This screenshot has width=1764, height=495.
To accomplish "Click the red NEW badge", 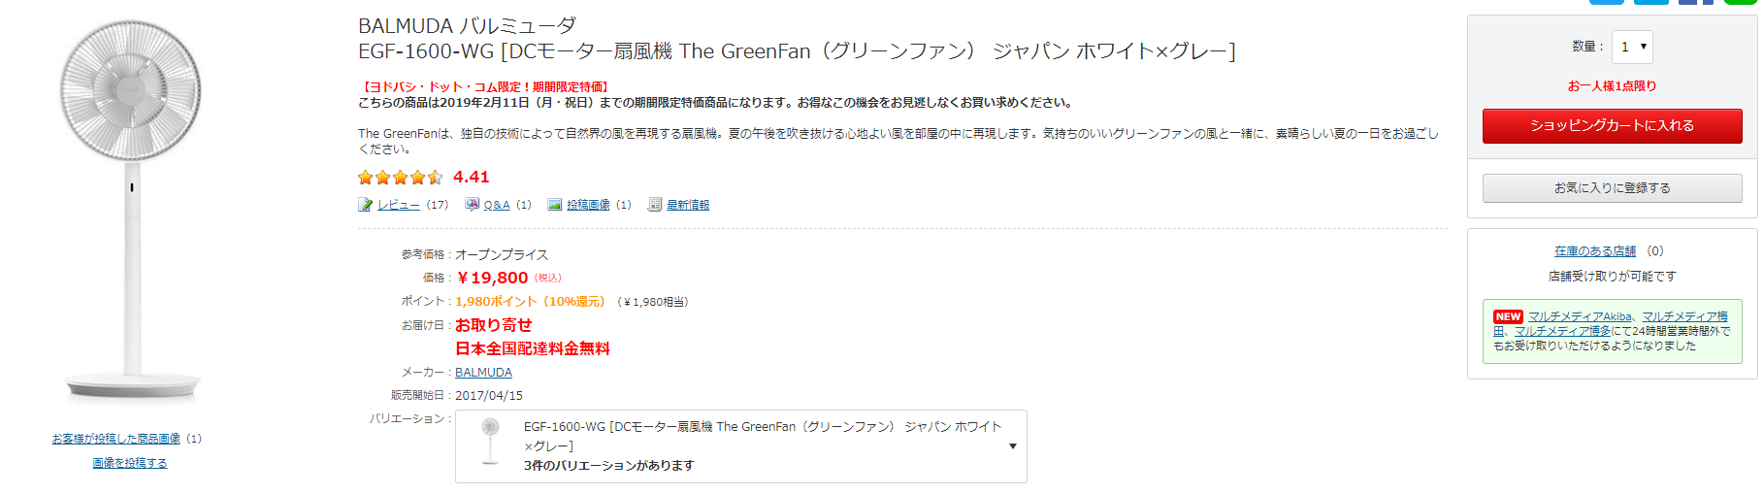I will [1508, 316].
